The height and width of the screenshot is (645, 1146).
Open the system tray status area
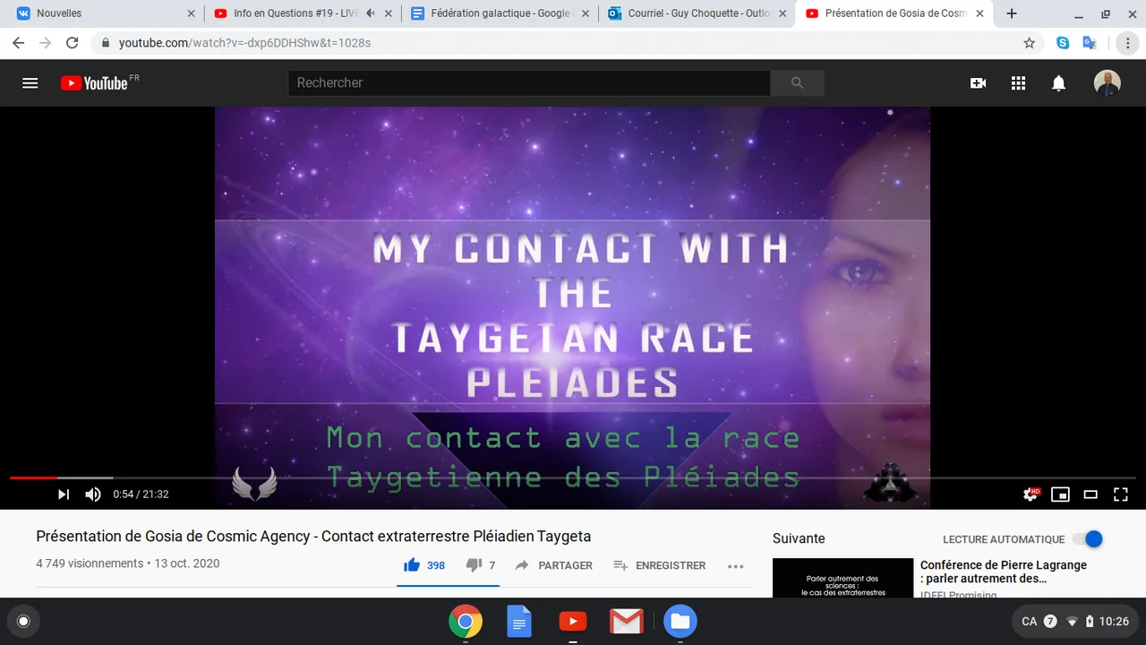pyautogui.click(x=1075, y=621)
